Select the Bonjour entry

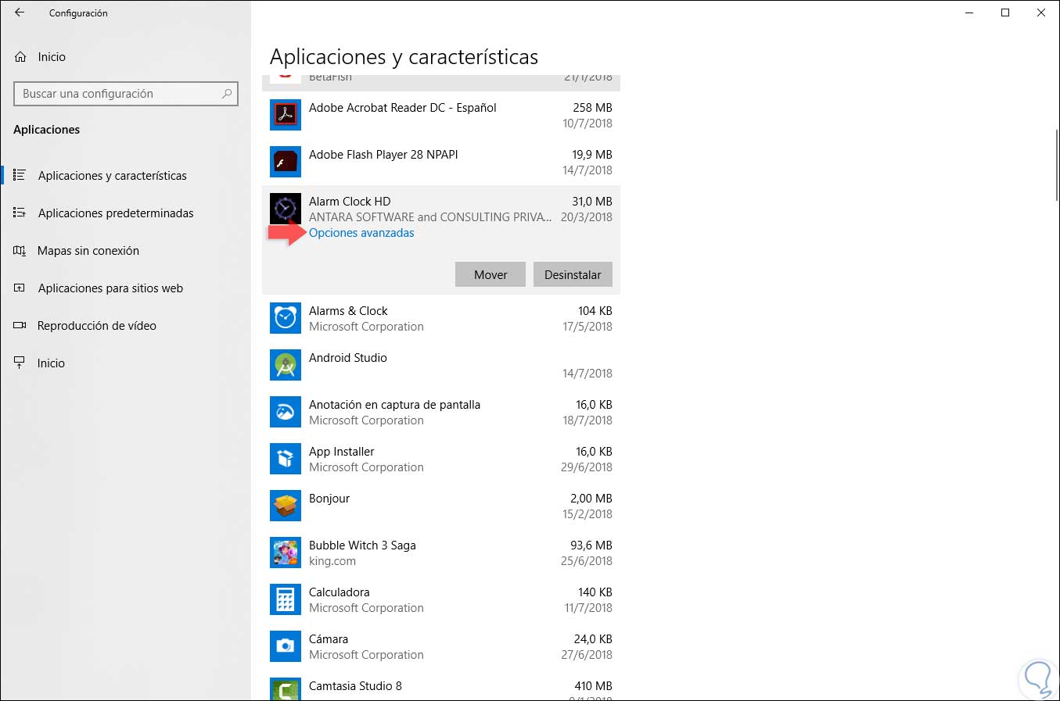click(441, 506)
